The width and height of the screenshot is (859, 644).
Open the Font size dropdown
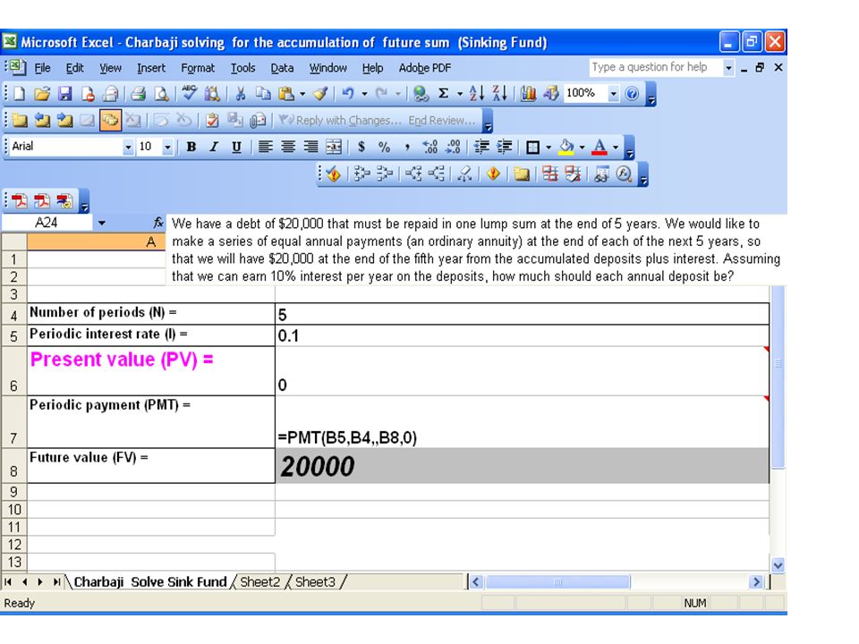167,147
